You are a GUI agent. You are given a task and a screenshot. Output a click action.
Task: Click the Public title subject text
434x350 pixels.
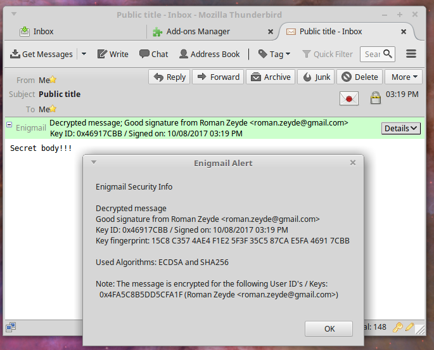(60, 94)
